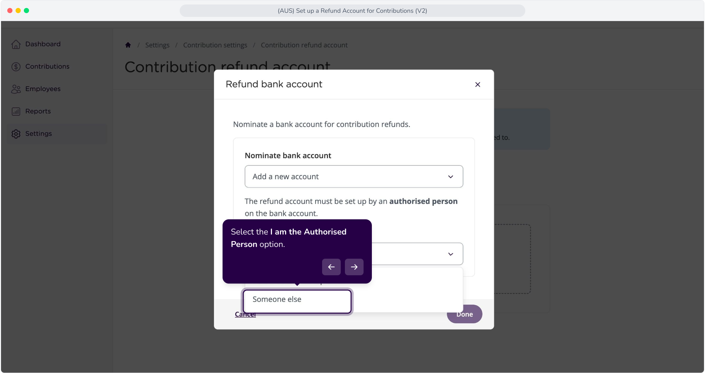
Task: Click the green maximize window button
Action: click(x=27, y=11)
